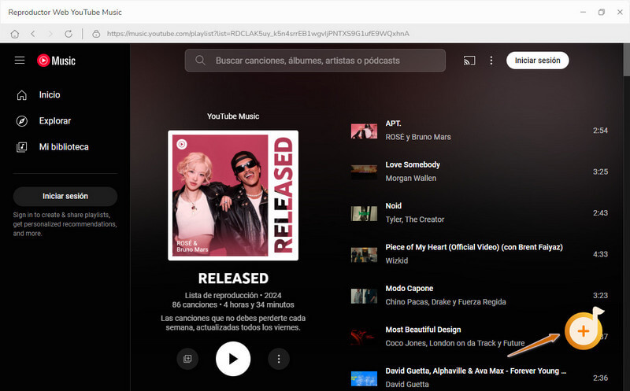Open the top bar three-dot menu
The width and height of the screenshot is (630, 391).
[491, 61]
